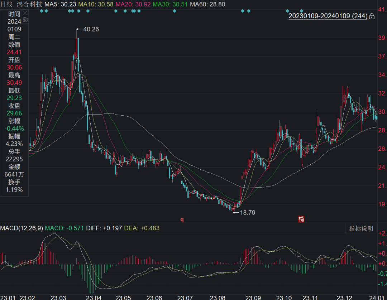Viewport: 387px width, 300px height.
Task: Click the 开盘 value 30.06
Action: pyautogui.click(x=14, y=68)
